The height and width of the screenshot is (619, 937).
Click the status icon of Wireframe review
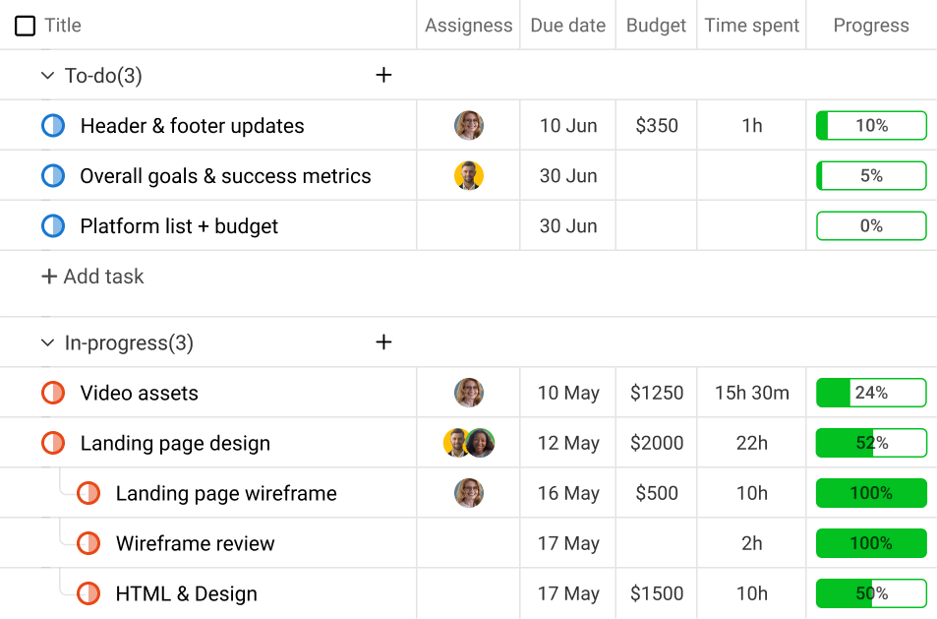click(x=88, y=542)
